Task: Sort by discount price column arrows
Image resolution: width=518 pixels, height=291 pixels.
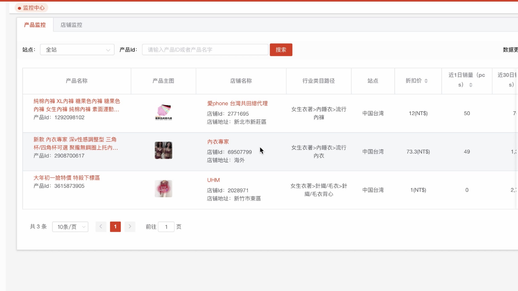Action: pyautogui.click(x=426, y=81)
